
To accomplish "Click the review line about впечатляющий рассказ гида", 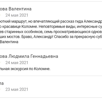I will [51, 21].
